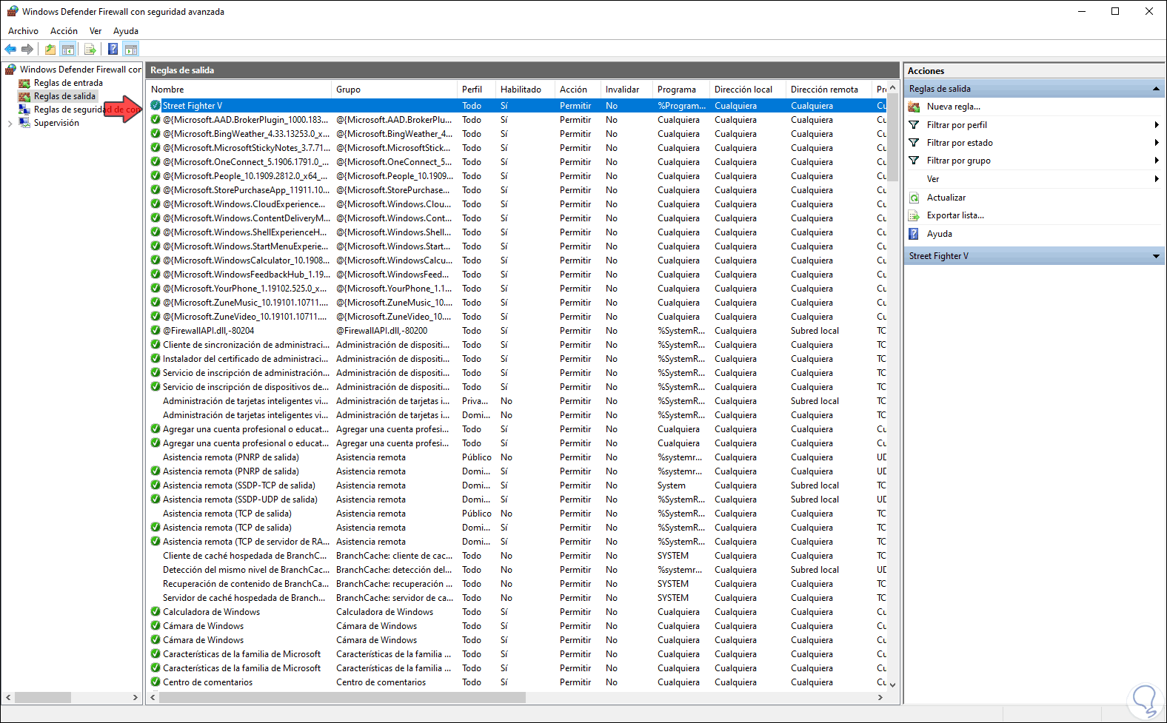
Task: Click the green check icon of @FirewallAPI.dll,-80204 rule
Action: tap(156, 331)
